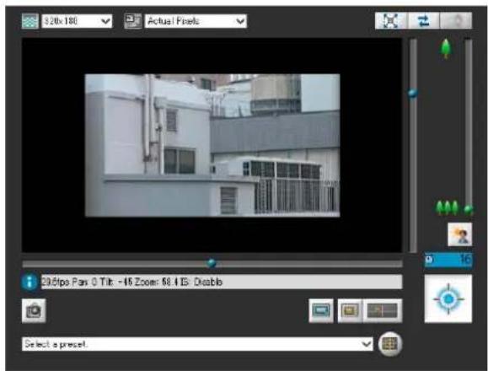Open the 320x180 video size dropdown
Viewport: 488px width, 371px height.
click(77, 21)
